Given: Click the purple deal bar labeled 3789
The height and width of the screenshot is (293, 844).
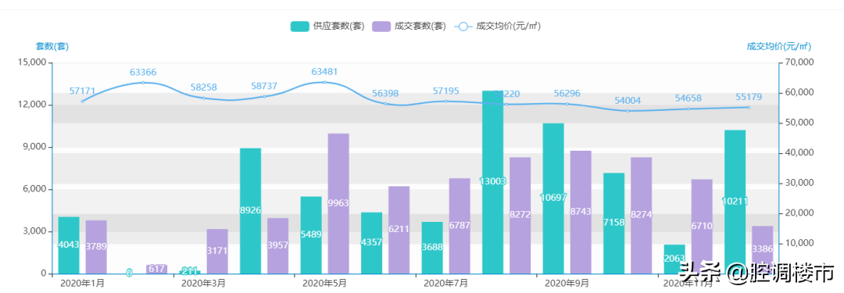Looking at the screenshot, I should (96, 247).
